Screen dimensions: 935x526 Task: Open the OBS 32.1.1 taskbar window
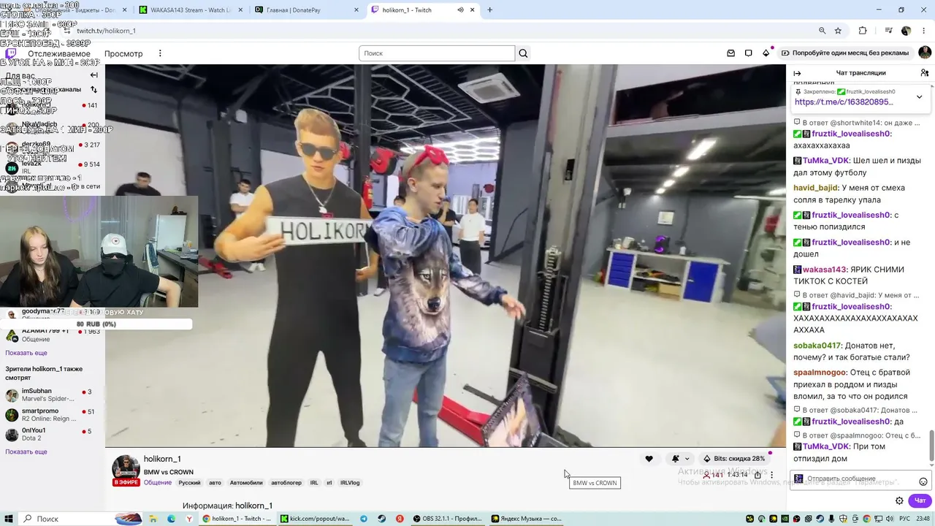pyautogui.click(x=447, y=519)
